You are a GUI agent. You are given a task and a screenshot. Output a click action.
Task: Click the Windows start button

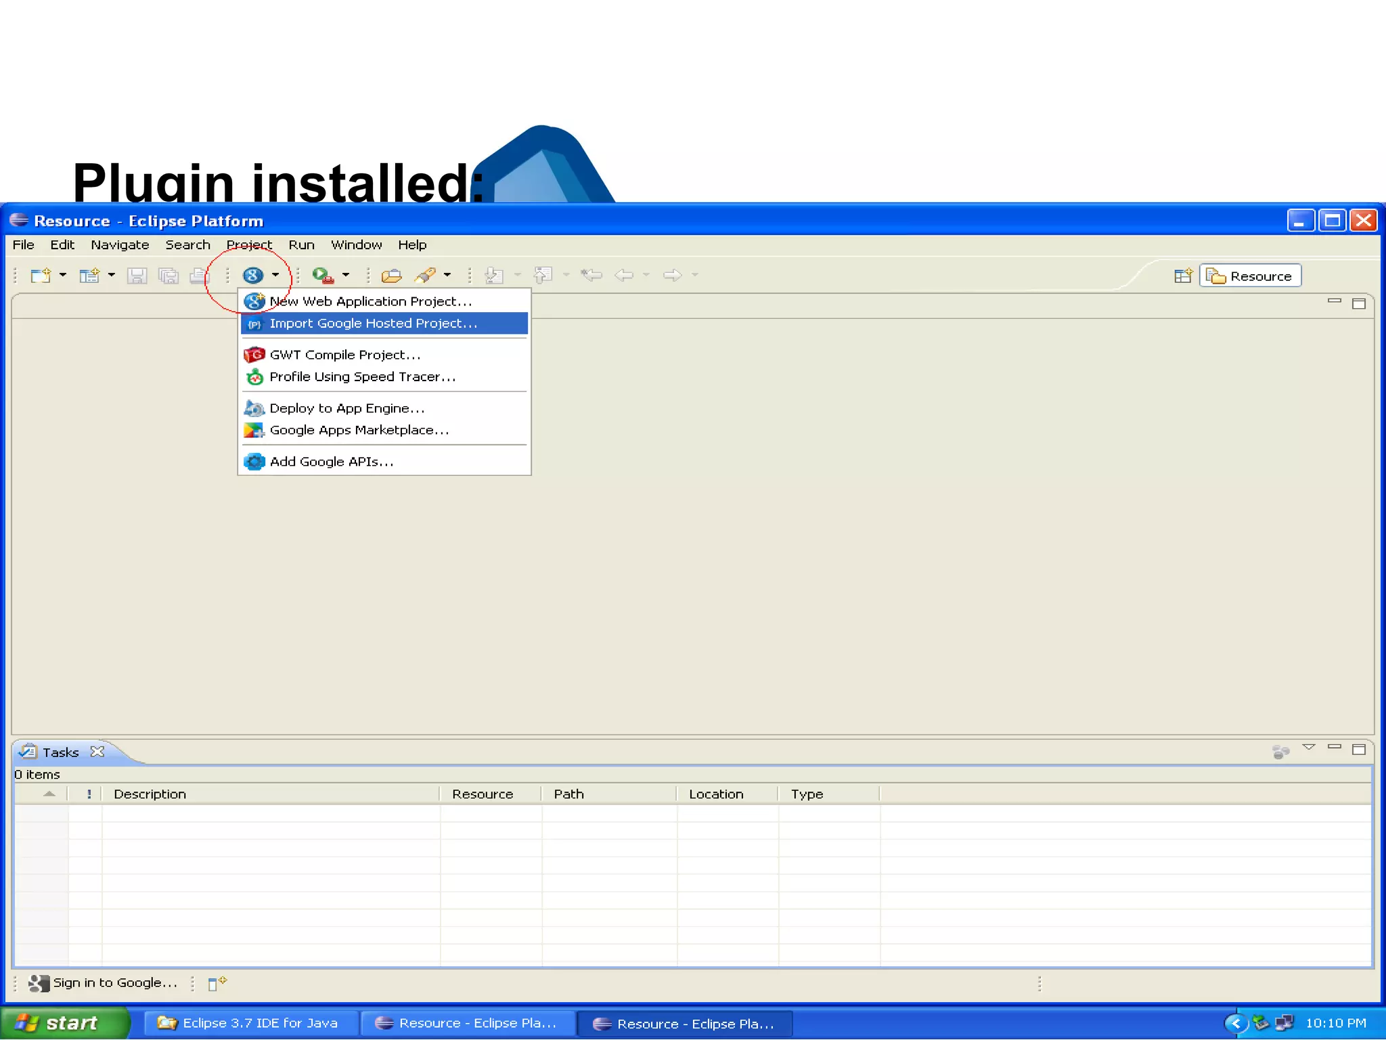tap(65, 1023)
